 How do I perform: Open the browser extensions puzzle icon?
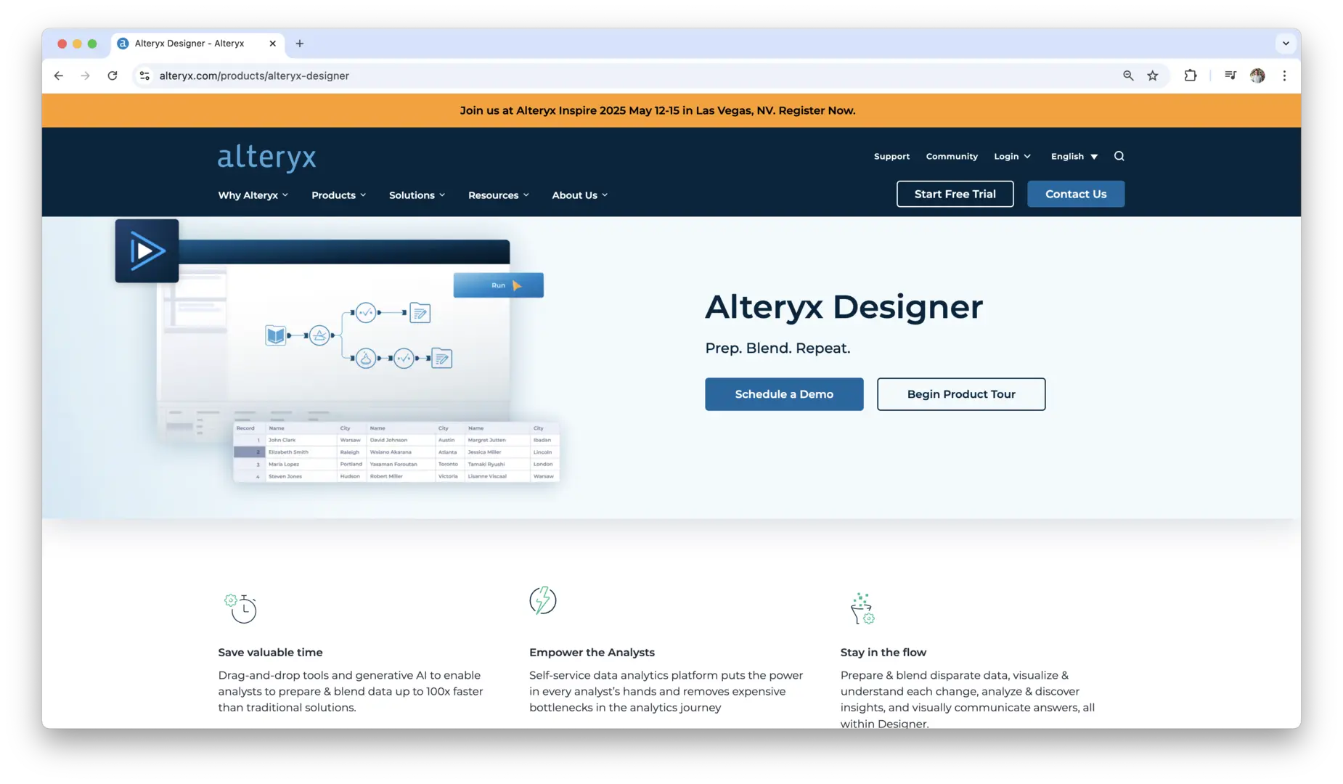1191,75
